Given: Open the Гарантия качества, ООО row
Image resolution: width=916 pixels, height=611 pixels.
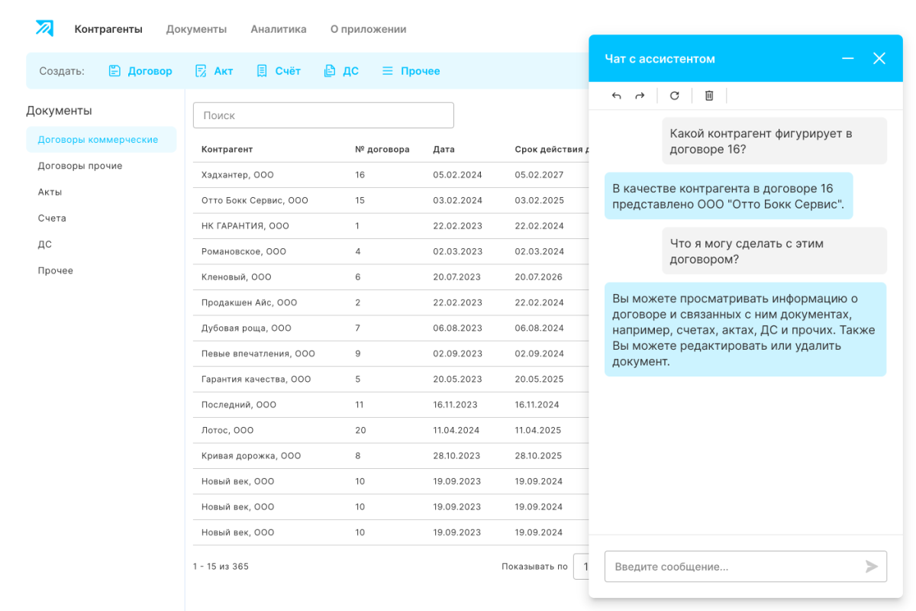Looking at the screenshot, I should coord(391,379).
